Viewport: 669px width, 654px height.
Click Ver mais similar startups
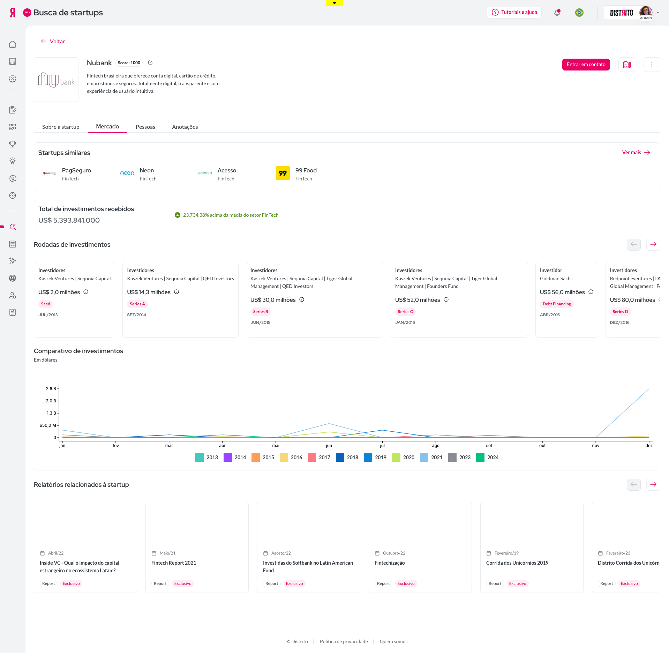pos(636,153)
